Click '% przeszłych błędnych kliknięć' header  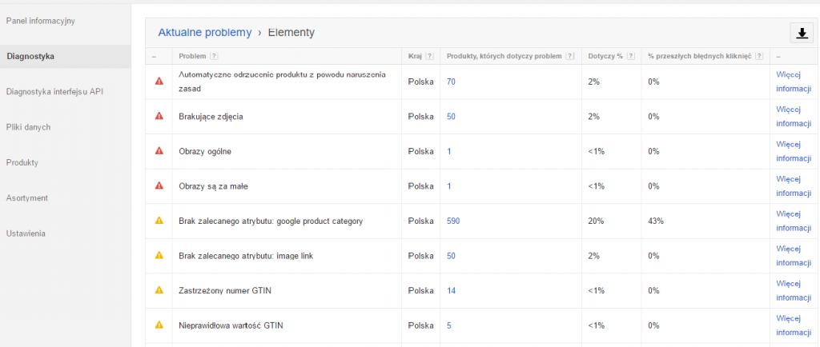coord(700,56)
